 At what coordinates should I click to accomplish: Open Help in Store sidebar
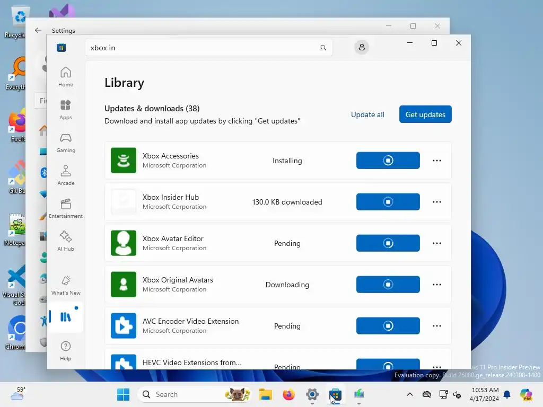point(65,351)
